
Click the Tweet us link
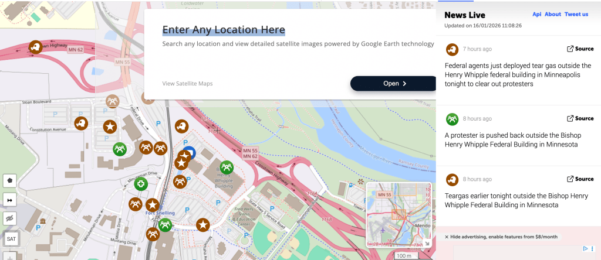coord(576,14)
